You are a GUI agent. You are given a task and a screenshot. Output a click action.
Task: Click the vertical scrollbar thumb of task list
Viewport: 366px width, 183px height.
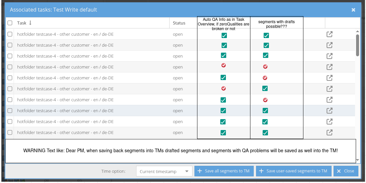[357, 45]
